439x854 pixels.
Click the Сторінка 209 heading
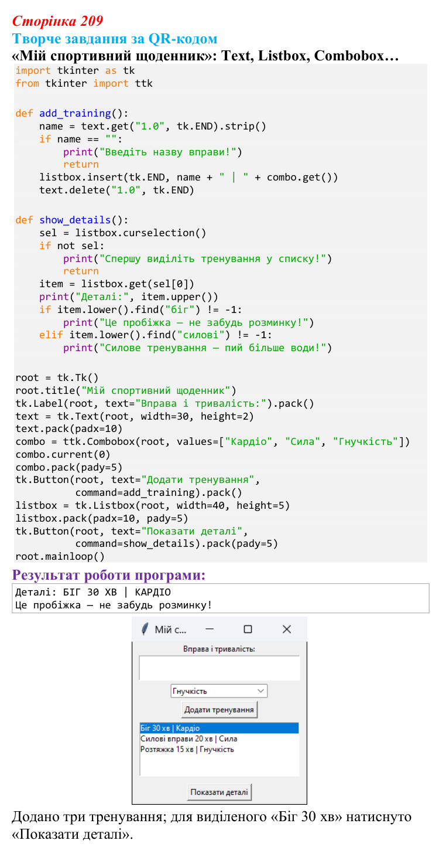tap(58, 21)
